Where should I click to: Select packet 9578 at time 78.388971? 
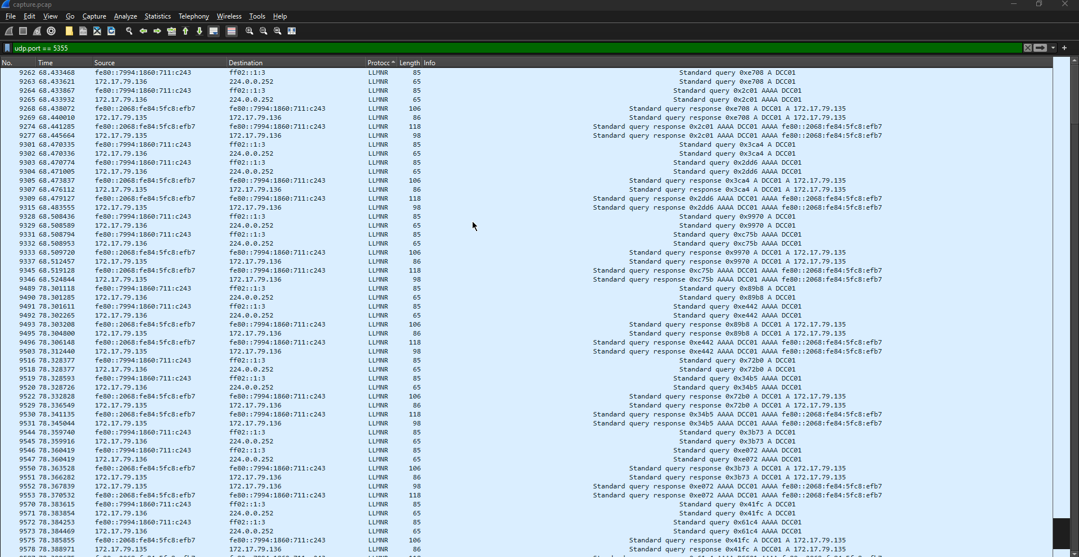526,549
